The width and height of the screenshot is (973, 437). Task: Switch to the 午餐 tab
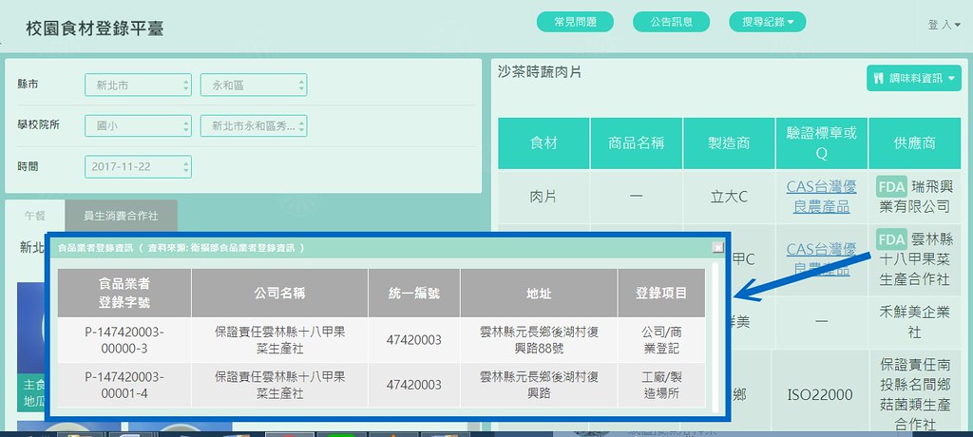35,216
